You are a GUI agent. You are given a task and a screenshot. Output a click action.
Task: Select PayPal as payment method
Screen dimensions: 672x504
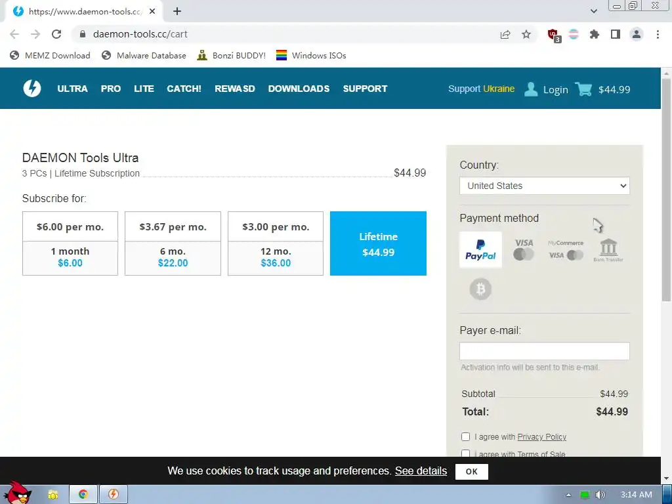click(480, 250)
